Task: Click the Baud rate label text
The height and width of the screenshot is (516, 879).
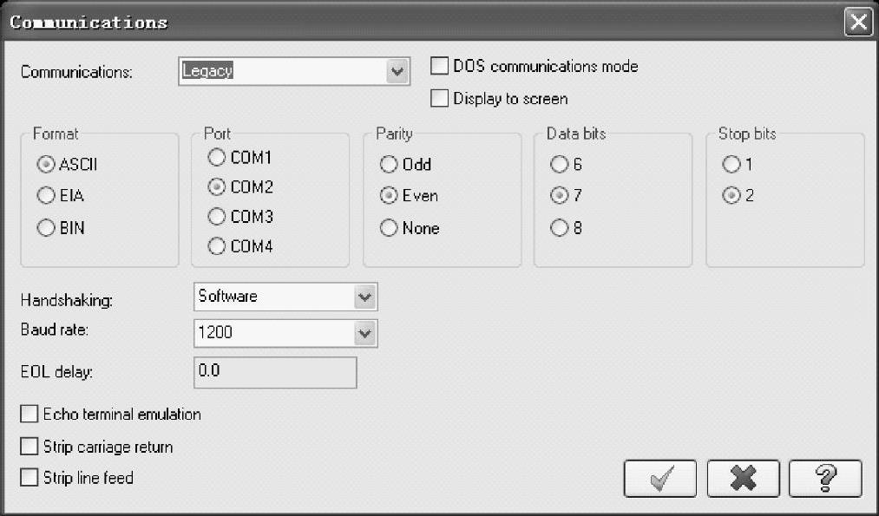Action: pyautogui.click(x=55, y=329)
